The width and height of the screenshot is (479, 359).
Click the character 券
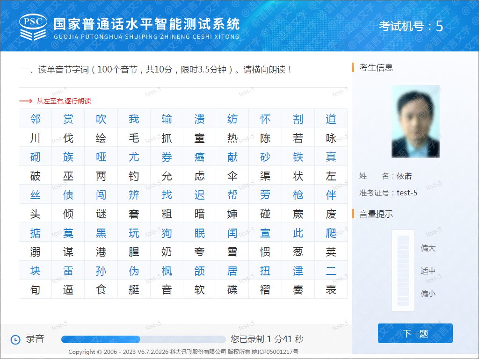(167, 157)
